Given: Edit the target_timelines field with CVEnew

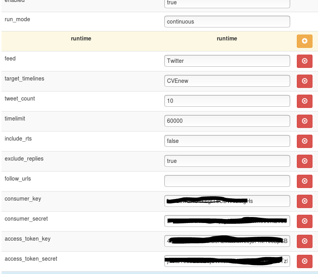Looking at the screenshot, I should pyautogui.click(x=227, y=81).
